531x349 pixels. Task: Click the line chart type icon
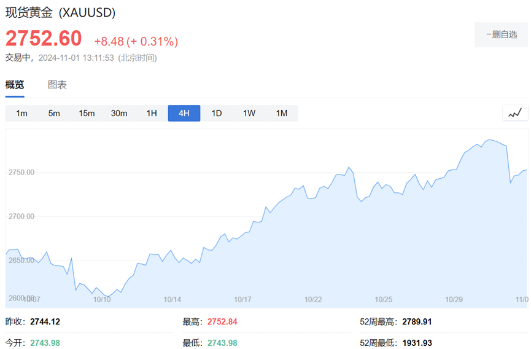click(515, 113)
